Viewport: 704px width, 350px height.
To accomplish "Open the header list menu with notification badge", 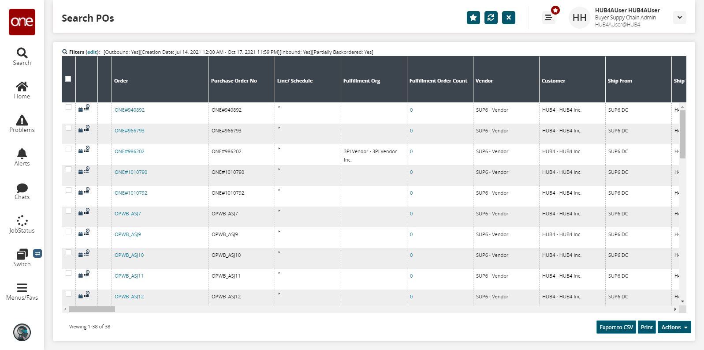I will [x=548, y=18].
